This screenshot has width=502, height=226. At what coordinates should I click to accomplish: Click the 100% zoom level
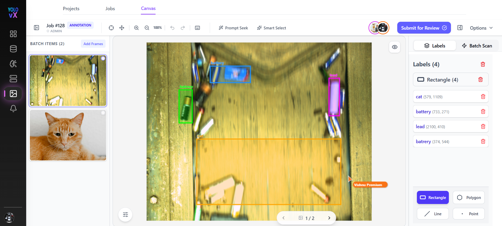coord(158,28)
